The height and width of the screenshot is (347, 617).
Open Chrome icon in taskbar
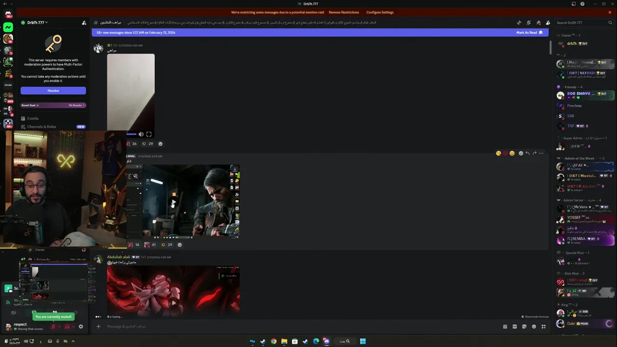[x=273, y=341]
